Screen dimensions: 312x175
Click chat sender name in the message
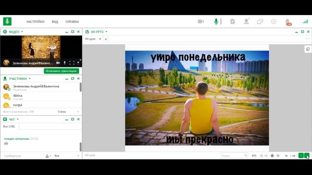pyautogui.click(x=17, y=139)
